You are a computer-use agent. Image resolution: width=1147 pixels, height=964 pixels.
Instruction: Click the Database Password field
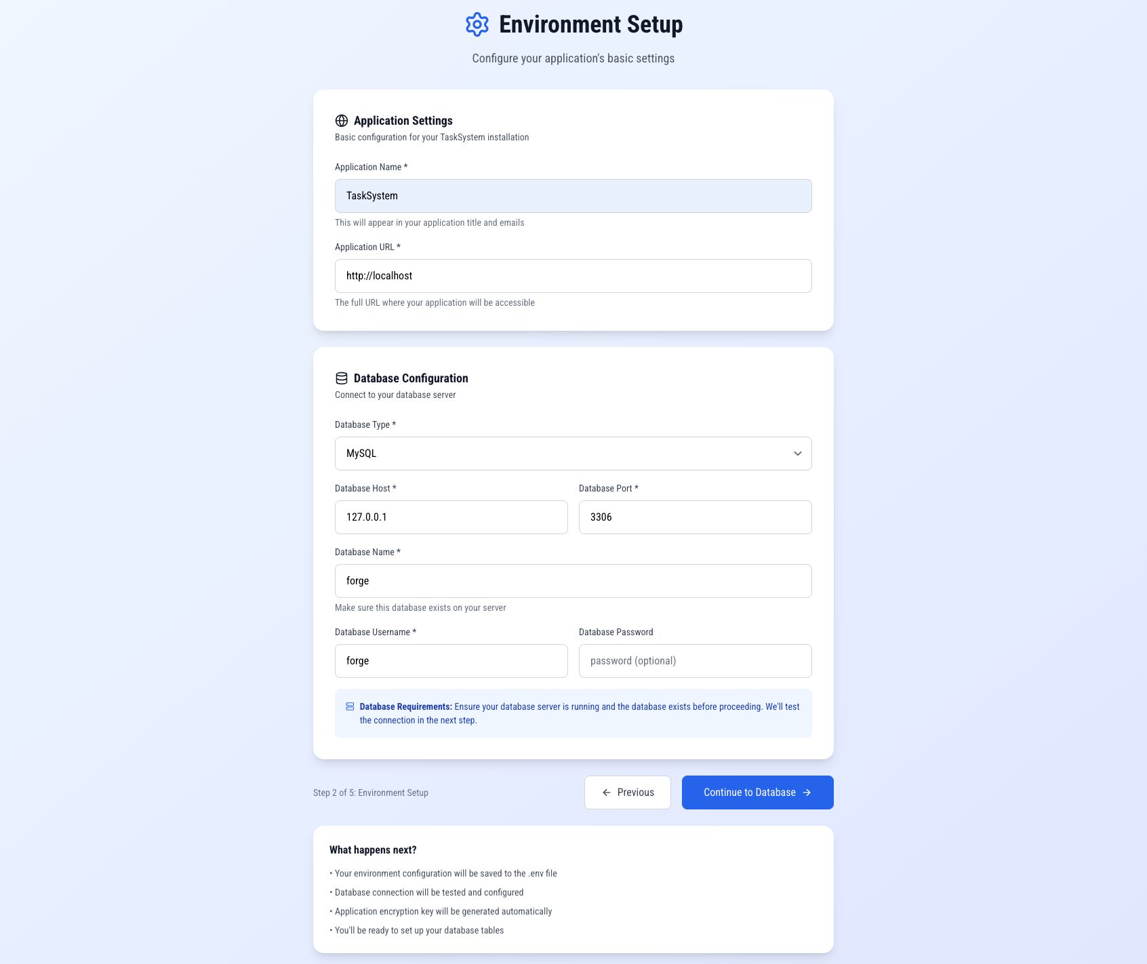(x=695, y=661)
